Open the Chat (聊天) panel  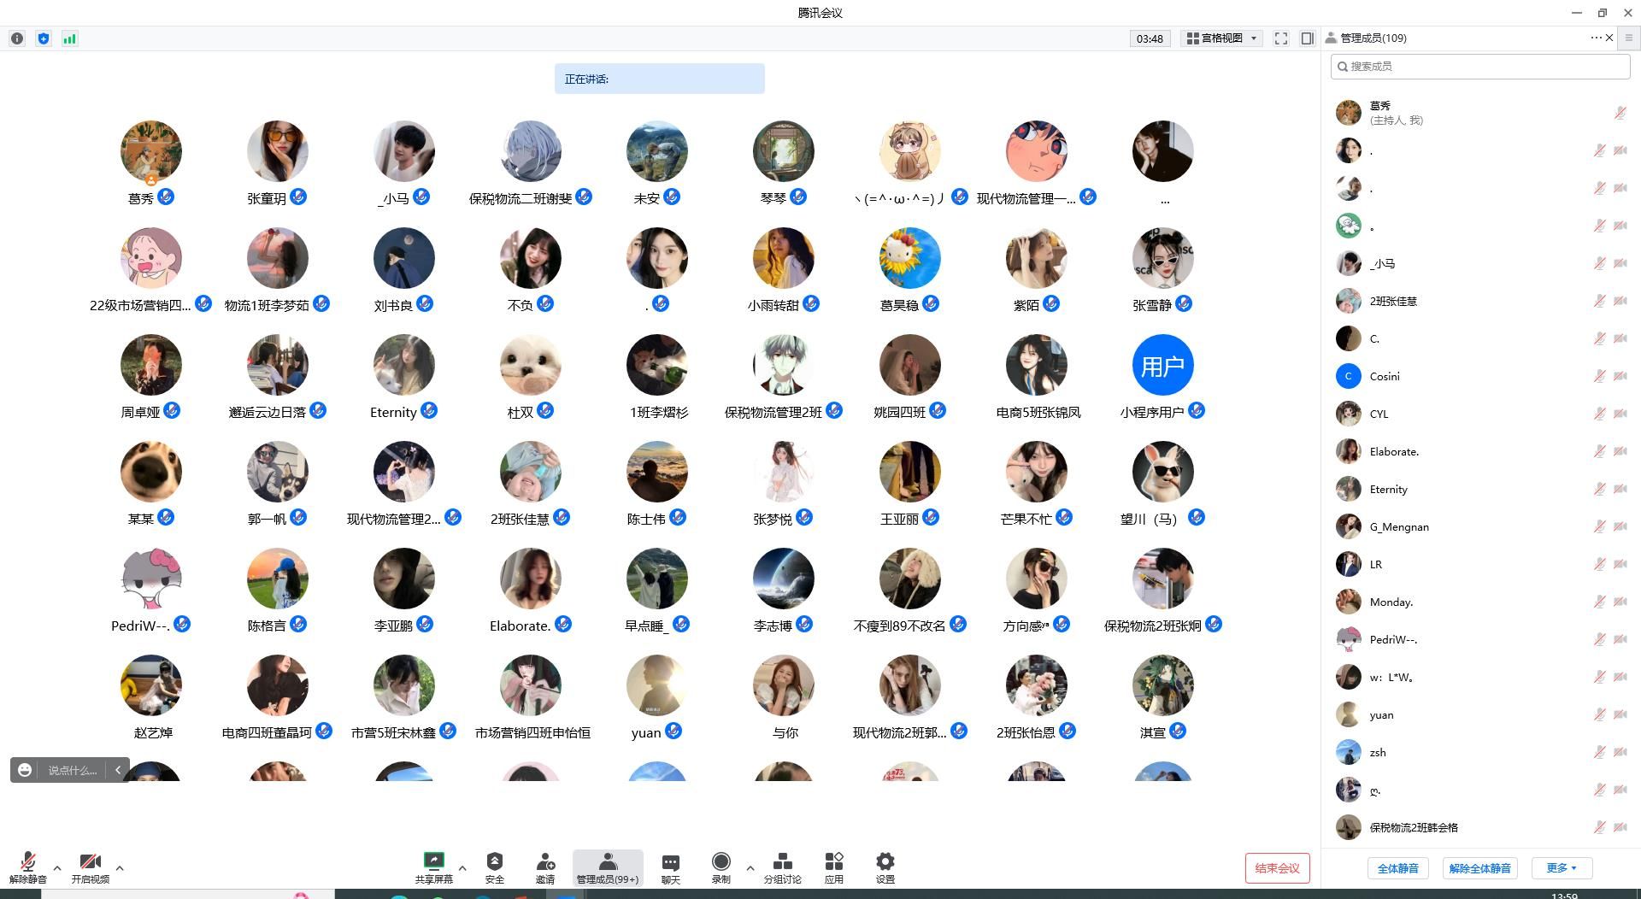tap(670, 863)
